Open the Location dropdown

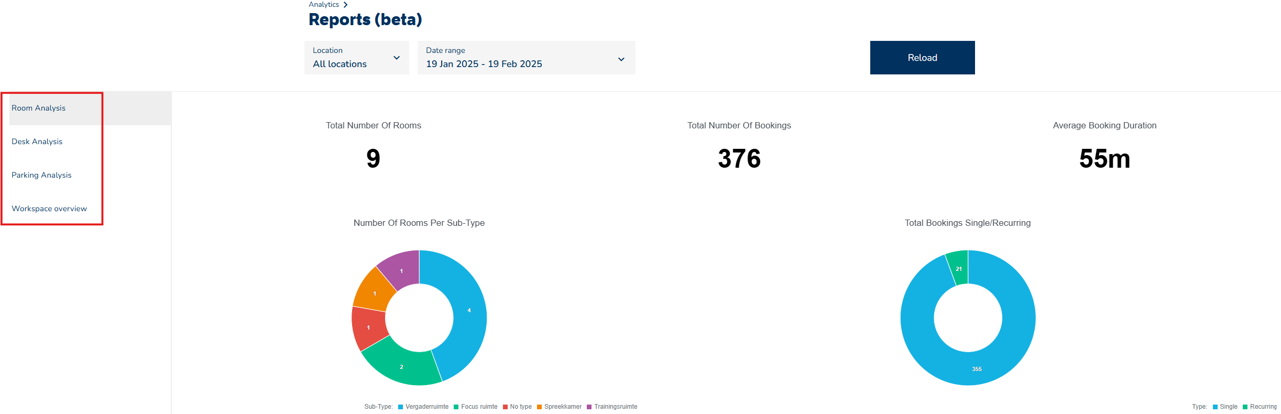pyautogui.click(x=356, y=58)
